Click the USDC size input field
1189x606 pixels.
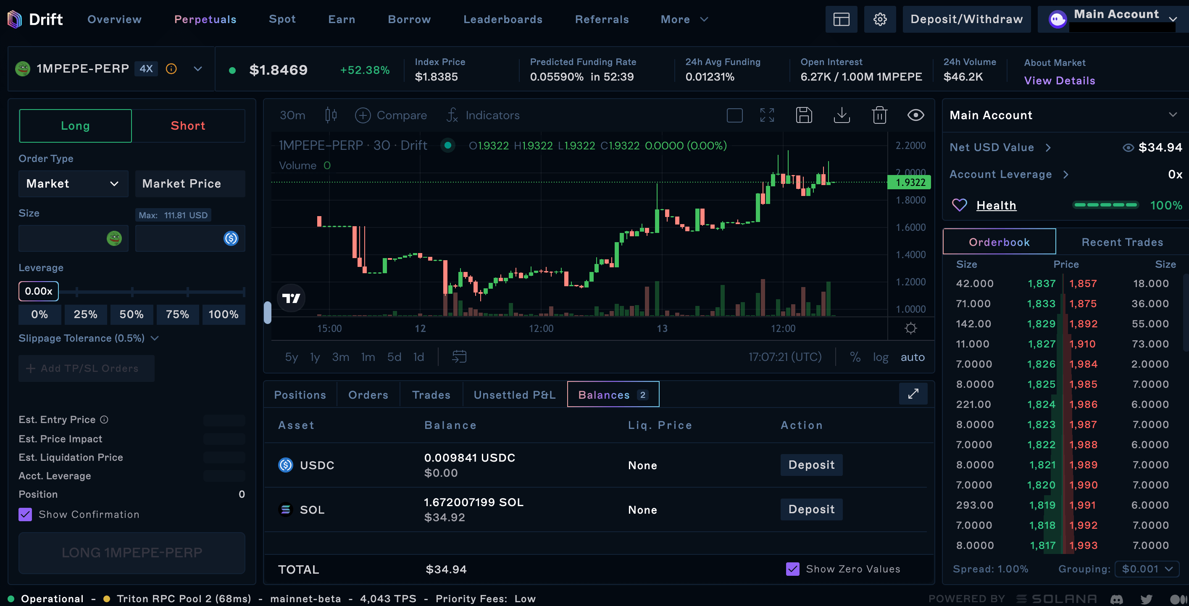pos(190,238)
